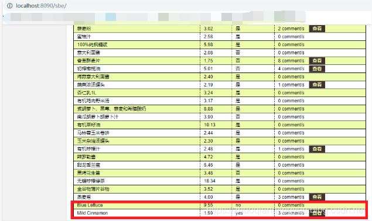Click the 100%纯枫糖浆 product name

pyautogui.click(x=92, y=44)
